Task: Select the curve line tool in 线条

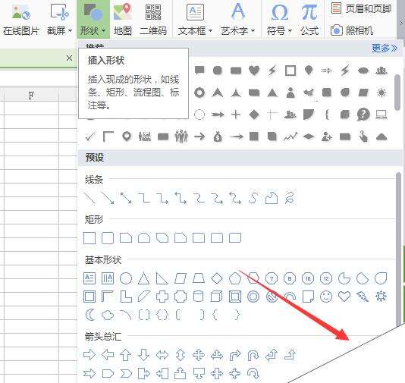Action: click(253, 198)
